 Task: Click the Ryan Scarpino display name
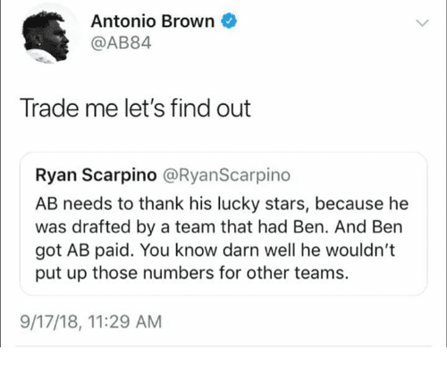(96, 175)
